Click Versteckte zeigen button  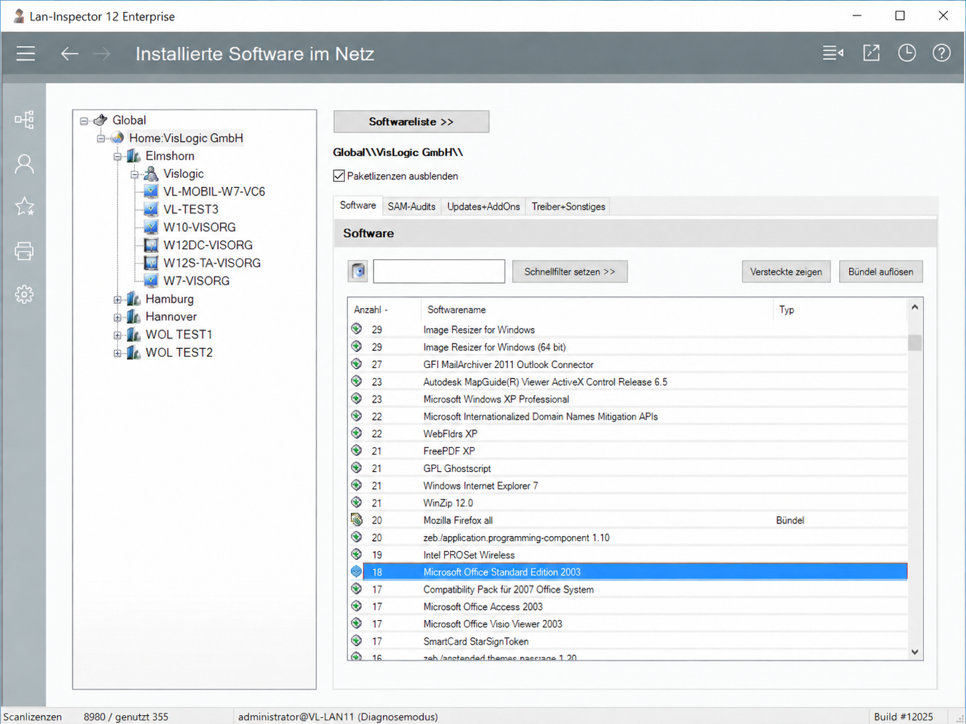tap(786, 271)
